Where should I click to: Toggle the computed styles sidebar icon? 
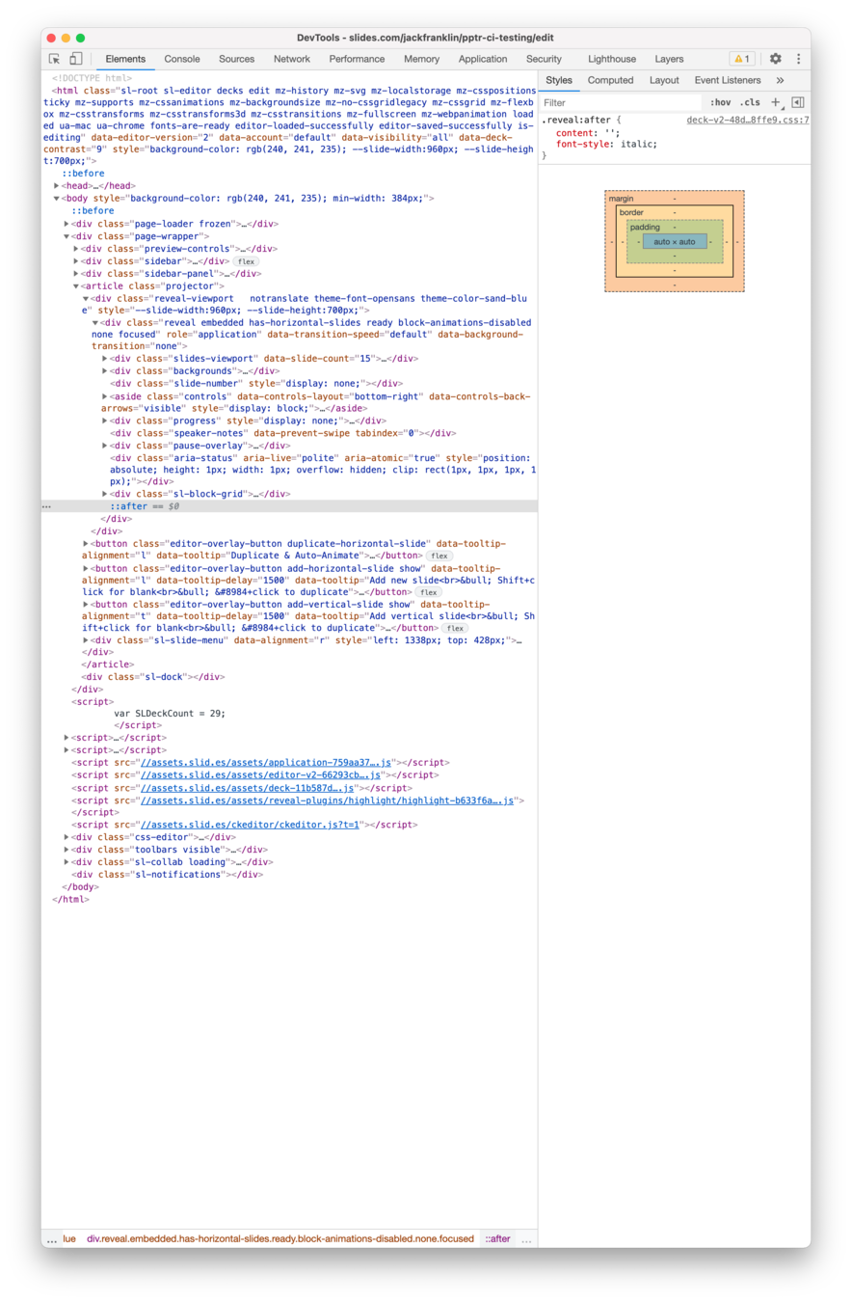click(x=797, y=102)
